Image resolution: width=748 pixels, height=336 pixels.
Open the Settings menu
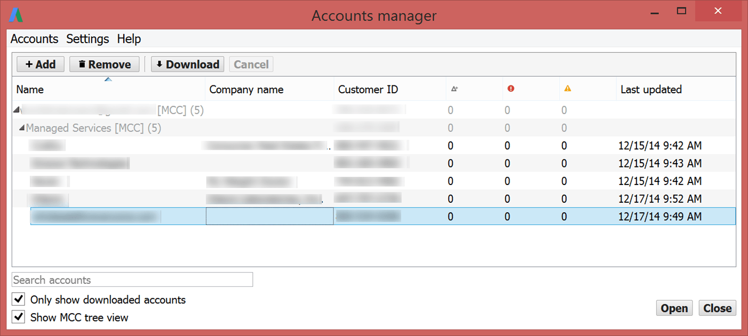[87, 39]
